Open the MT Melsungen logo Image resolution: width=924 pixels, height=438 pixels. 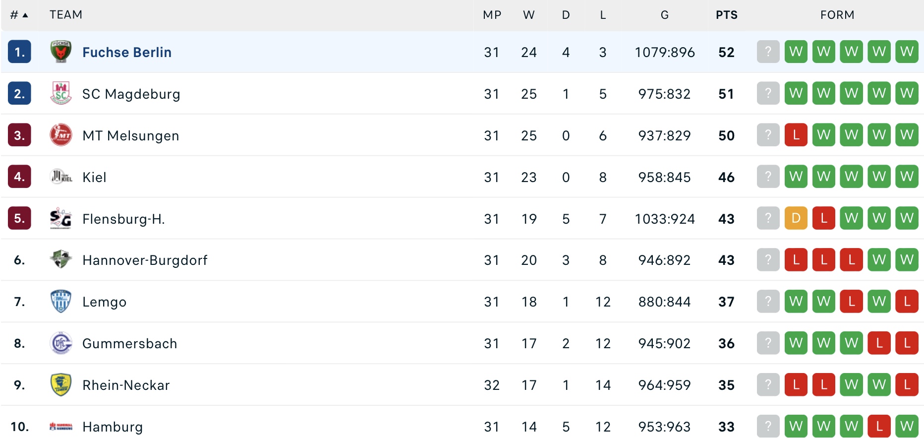coord(61,135)
